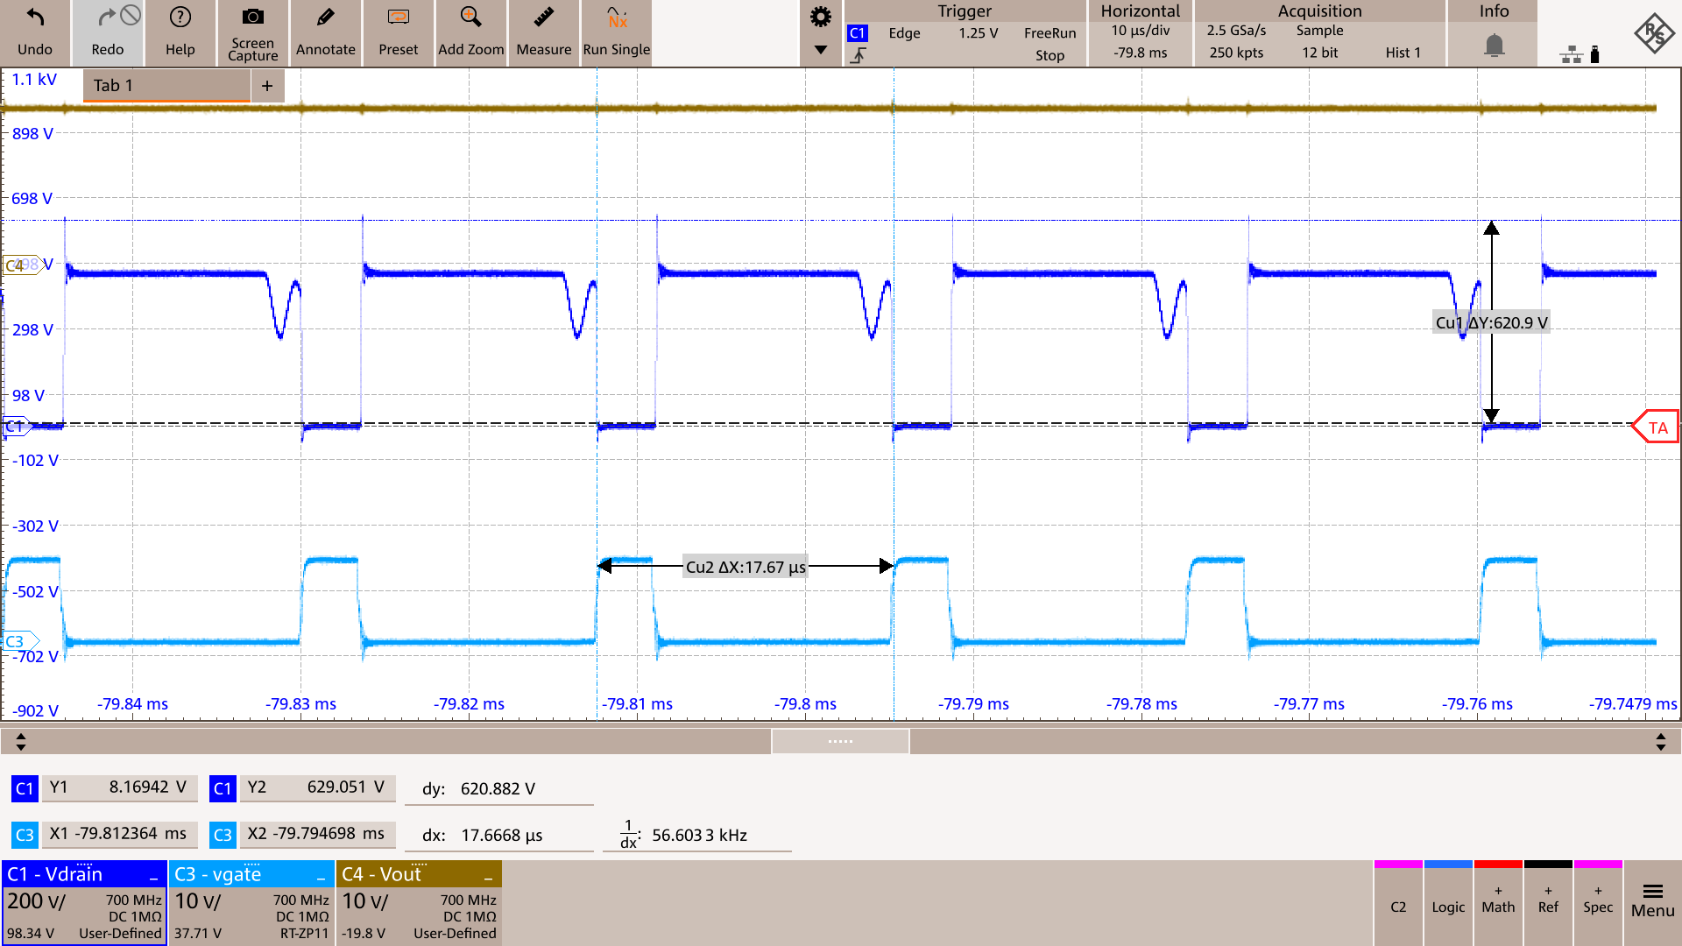Take a Screen Capture

click(x=252, y=31)
